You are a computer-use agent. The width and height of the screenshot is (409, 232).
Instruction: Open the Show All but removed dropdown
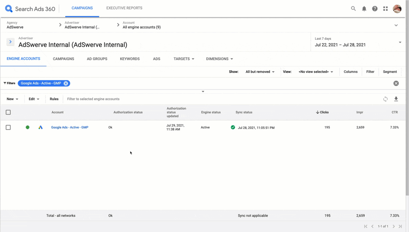[x=260, y=72]
